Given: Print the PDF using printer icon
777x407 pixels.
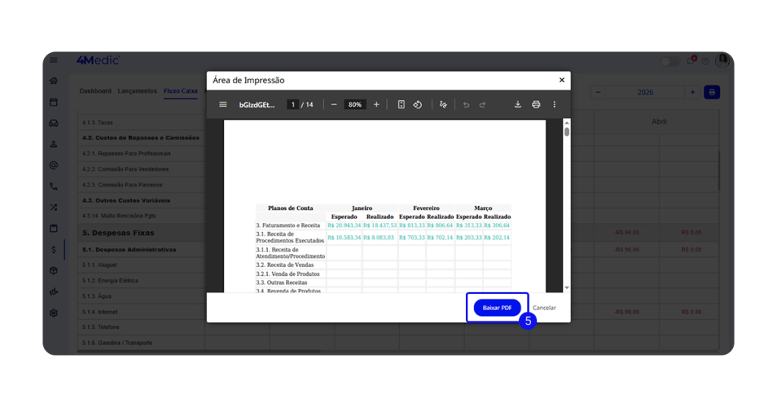Looking at the screenshot, I should [536, 105].
